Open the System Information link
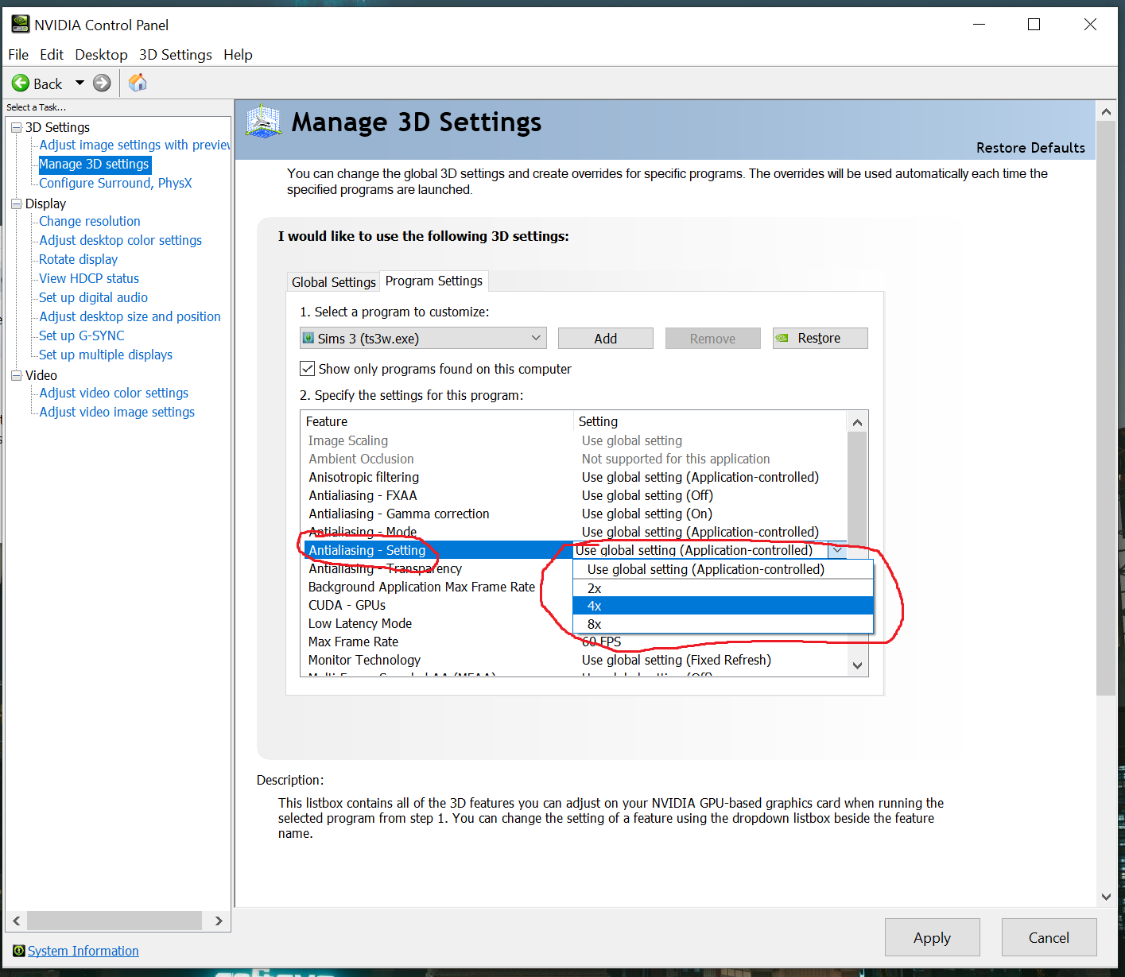 83,951
